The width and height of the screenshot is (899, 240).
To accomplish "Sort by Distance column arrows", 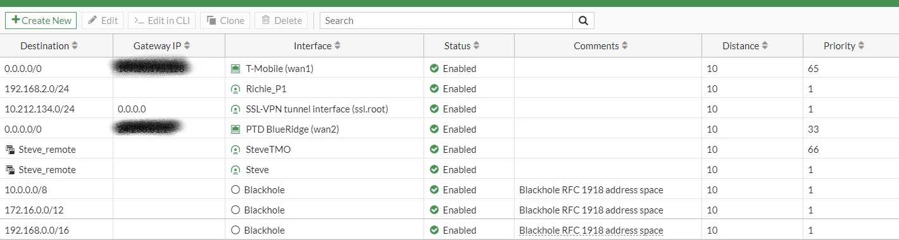I will 765,45.
